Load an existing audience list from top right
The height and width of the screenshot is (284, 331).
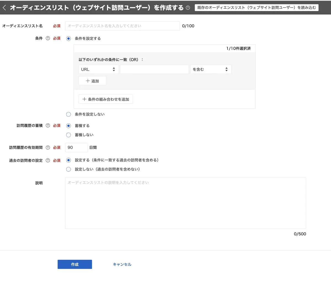pyautogui.click(x=257, y=7)
